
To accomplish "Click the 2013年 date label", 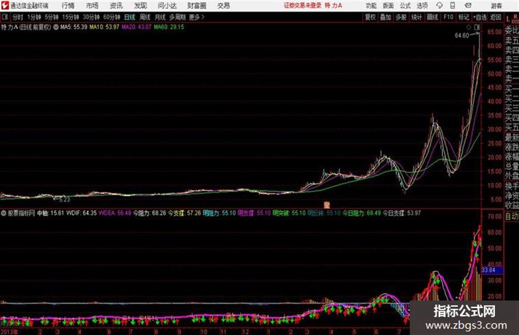I will [9, 332].
